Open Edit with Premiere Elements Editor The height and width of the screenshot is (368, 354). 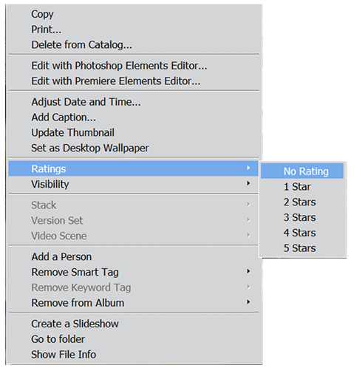133,81
